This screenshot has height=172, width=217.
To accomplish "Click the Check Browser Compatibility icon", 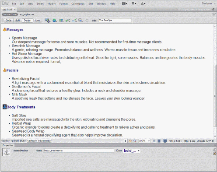I will 74,21.
